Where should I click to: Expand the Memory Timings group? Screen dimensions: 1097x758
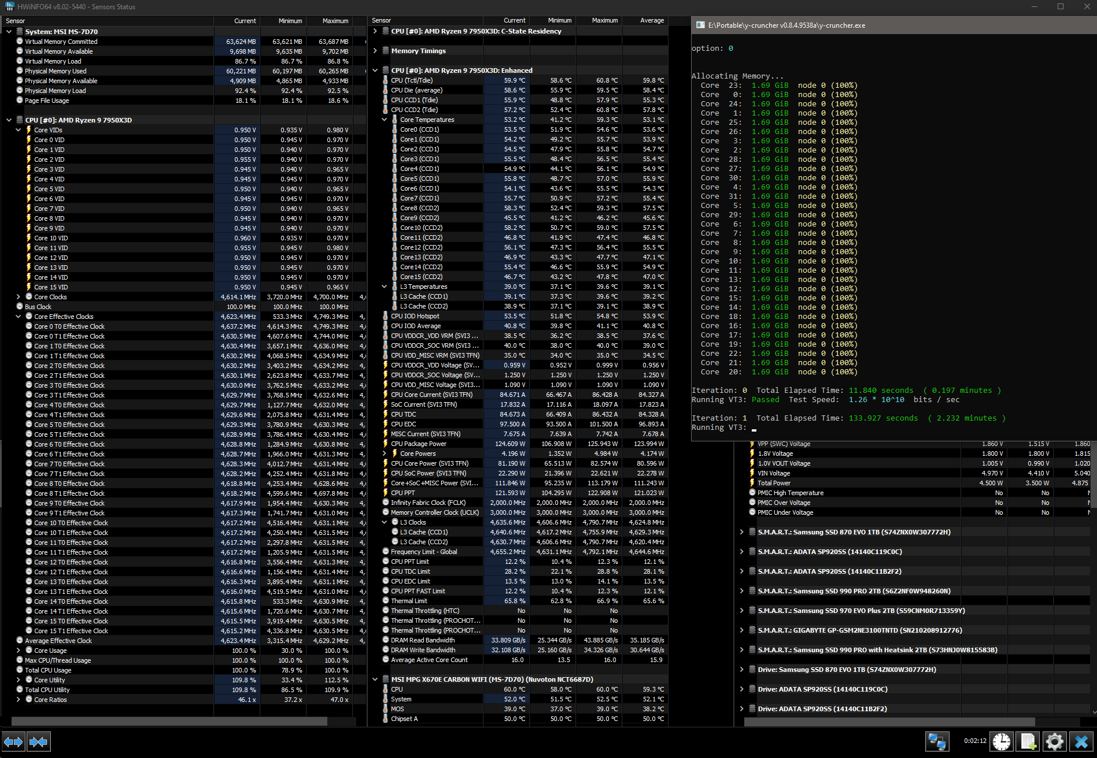click(375, 51)
